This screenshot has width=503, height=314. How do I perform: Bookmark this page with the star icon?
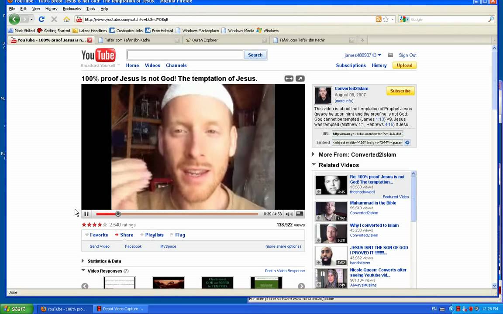tap(386, 19)
